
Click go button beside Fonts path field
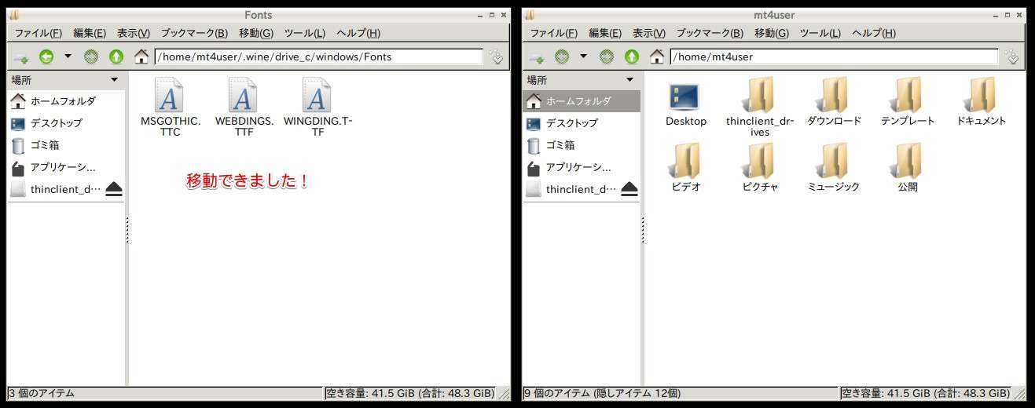[496, 56]
